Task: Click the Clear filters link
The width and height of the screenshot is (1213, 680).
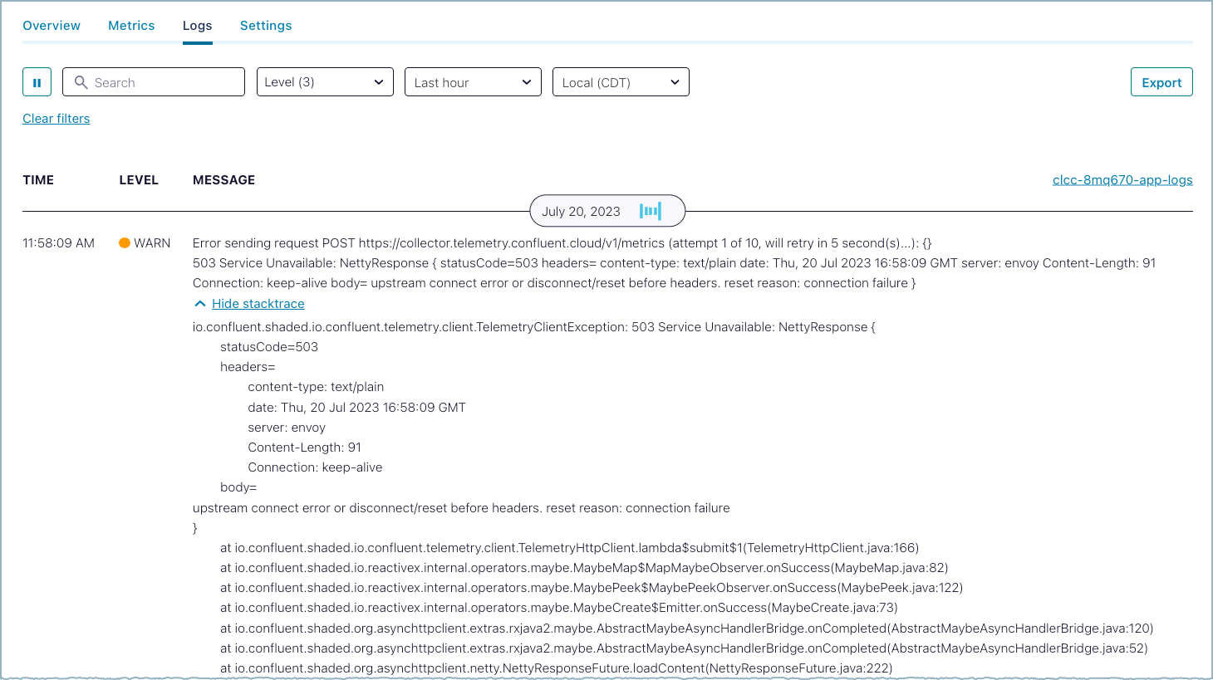Action: coord(56,119)
